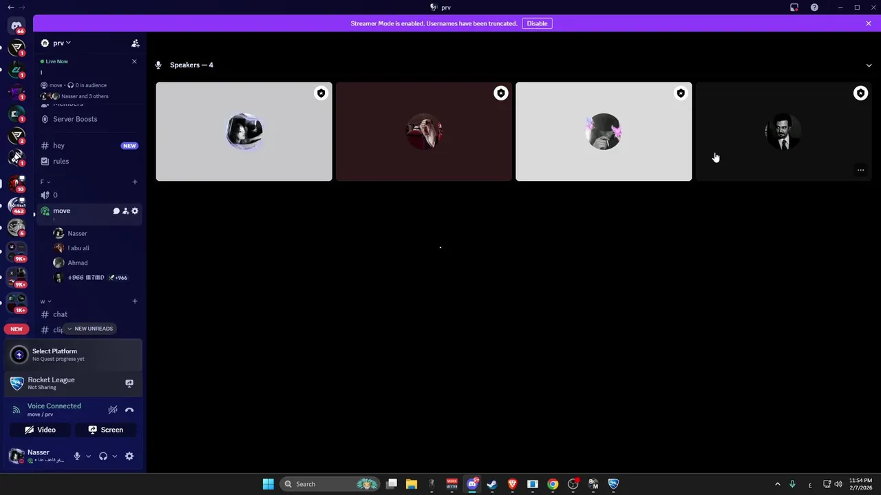881x495 pixels.
Task: Open Steam from taskbar
Action: [492, 484]
